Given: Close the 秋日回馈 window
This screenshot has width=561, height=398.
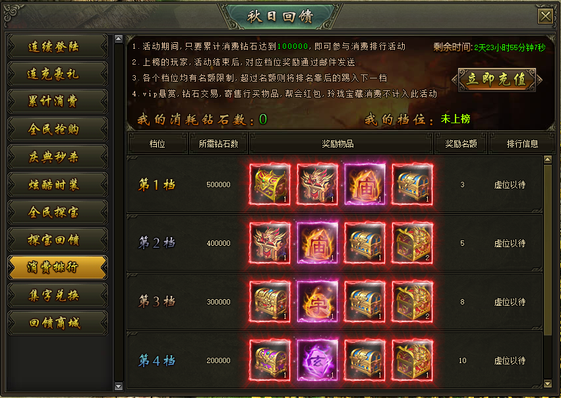Looking at the screenshot, I should (546, 16).
